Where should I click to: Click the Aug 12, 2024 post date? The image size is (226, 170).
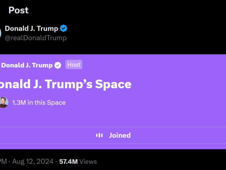33,162
